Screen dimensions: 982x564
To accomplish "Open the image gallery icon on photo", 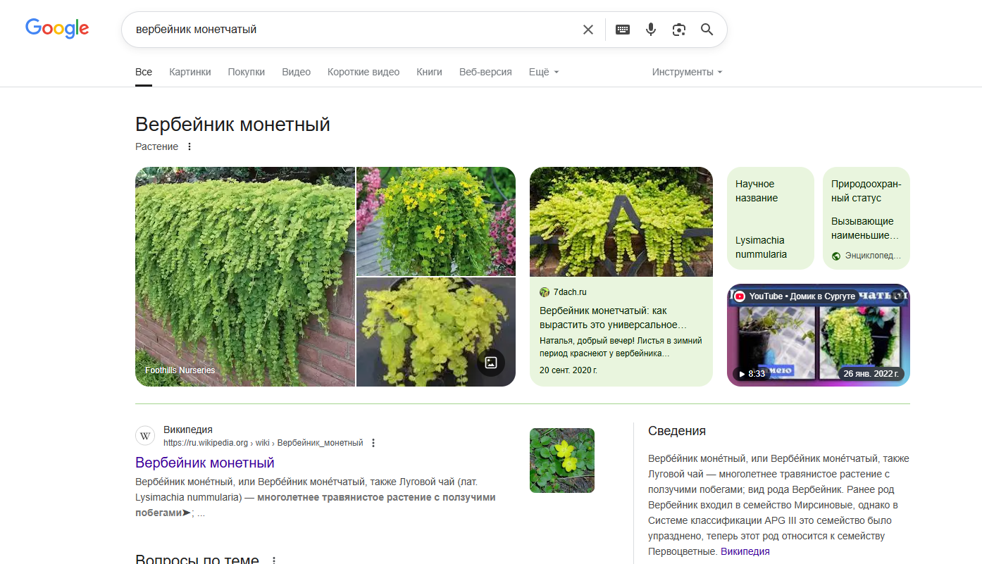I will pos(491,363).
